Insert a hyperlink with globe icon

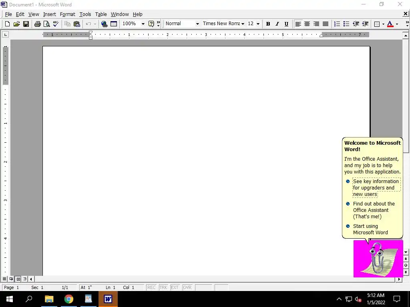click(105, 24)
